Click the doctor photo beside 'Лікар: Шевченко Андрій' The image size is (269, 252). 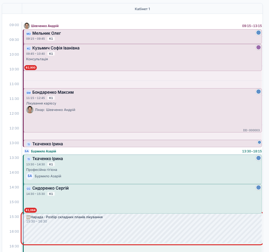coord(30,110)
